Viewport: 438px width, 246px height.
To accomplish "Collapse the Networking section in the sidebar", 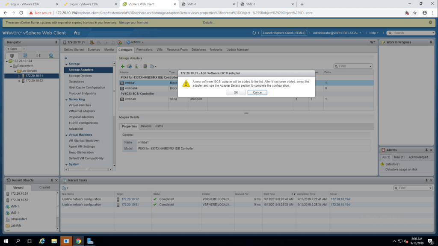I will point(66,99).
